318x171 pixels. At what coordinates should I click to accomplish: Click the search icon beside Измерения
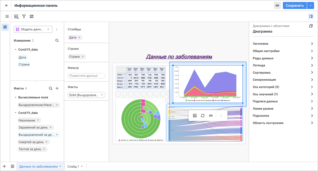click(x=57, y=40)
